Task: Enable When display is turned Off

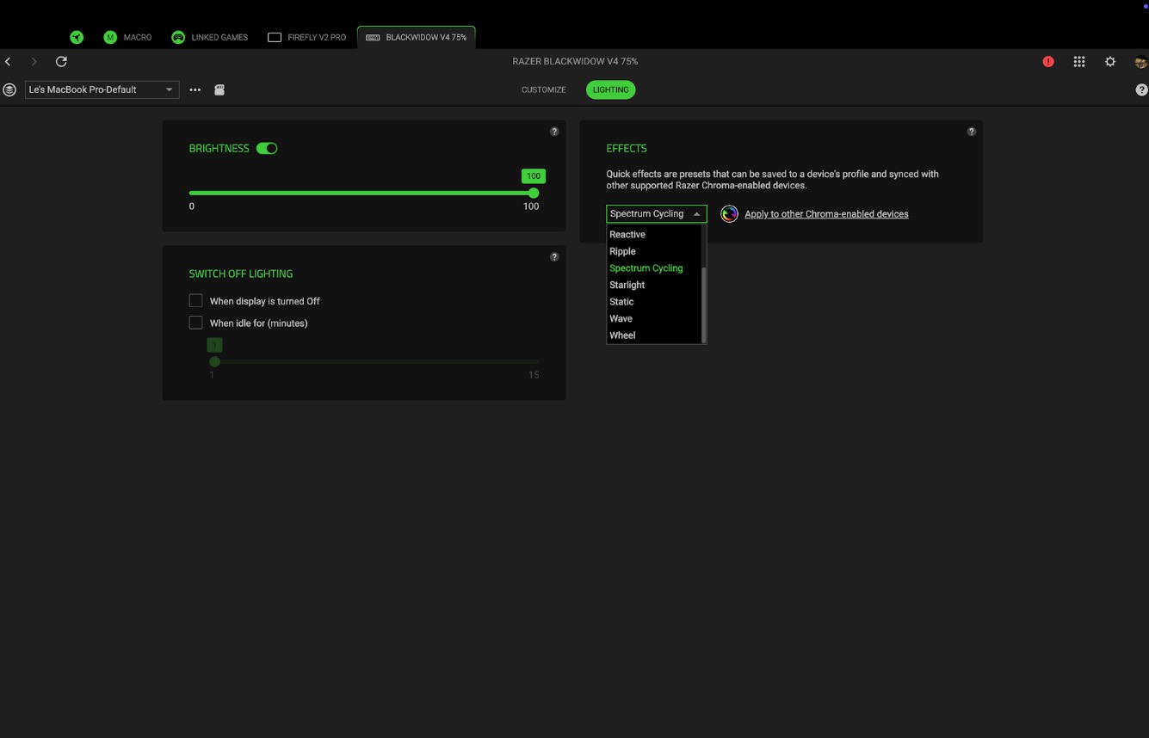Action: [196, 301]
